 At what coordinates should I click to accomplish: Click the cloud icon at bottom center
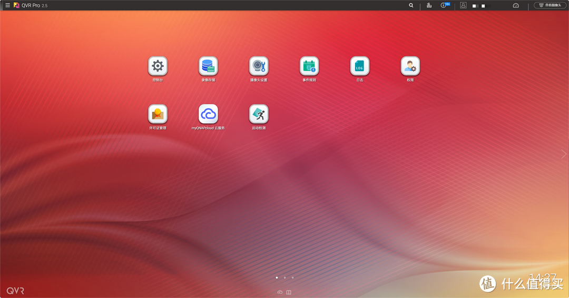tap(280, 292)
